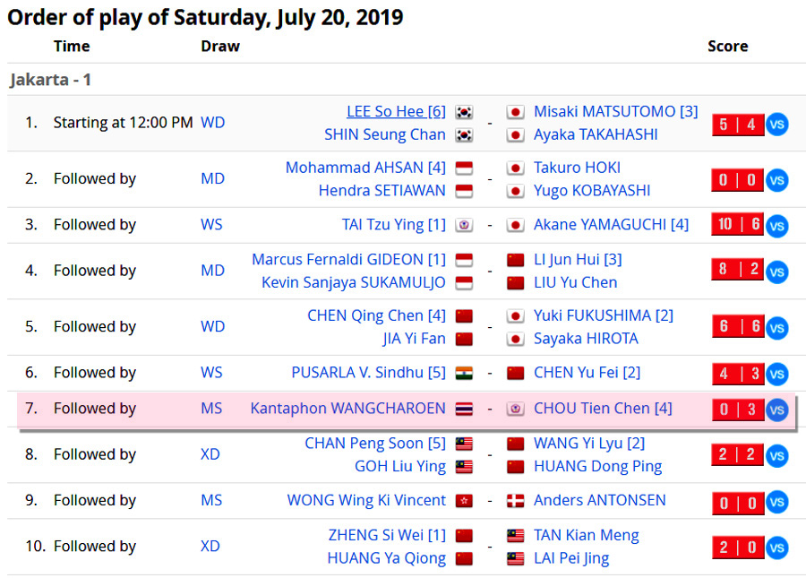Click VS icon for ZHENG Si Wei match

[x=776, y=547]
